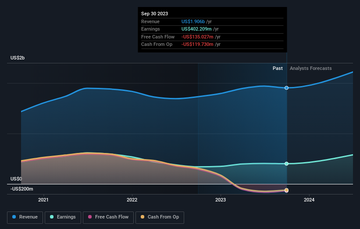
Task: Toggle the Revenue legend button
Action: (x=25, y=217)
